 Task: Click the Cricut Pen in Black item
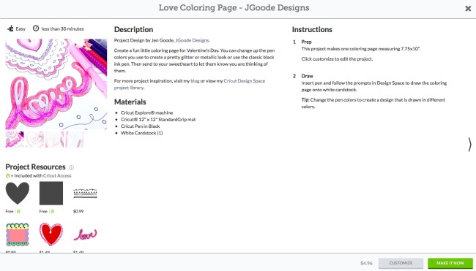[141, 126]
